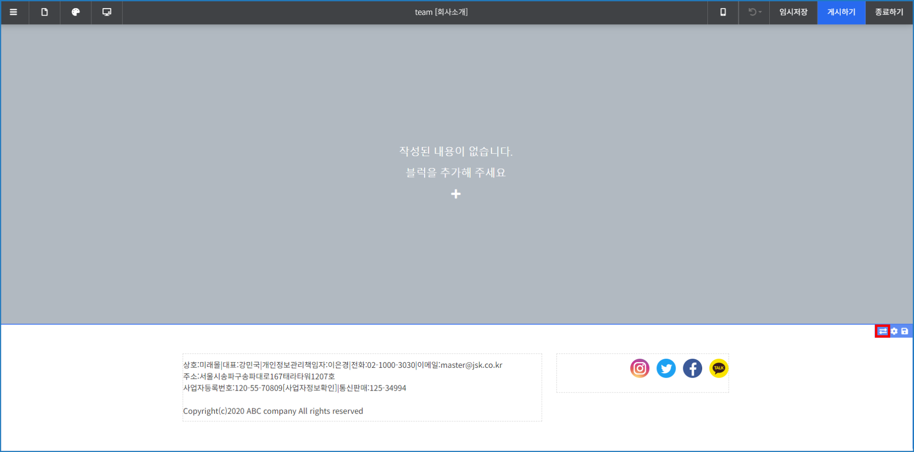Click the Twitter icon in the footer
The image size is (914, 452).
coord(666,368)
